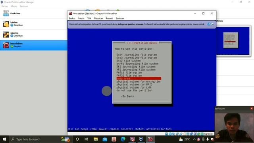Click mouse integration indicator in status bar
Screen dimensions: 254x143
(x=198, y=134)
